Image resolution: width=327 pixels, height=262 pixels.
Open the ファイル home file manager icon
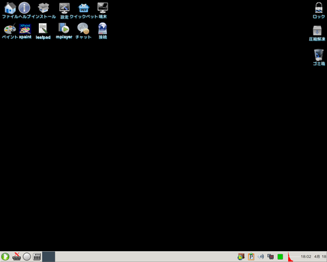click(10, 8)
